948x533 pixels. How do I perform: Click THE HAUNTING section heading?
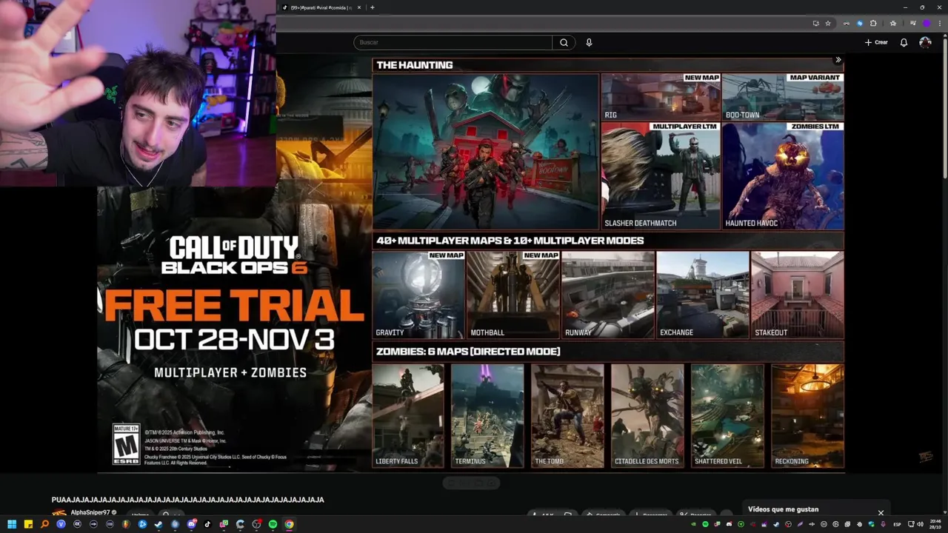[415, 65]
